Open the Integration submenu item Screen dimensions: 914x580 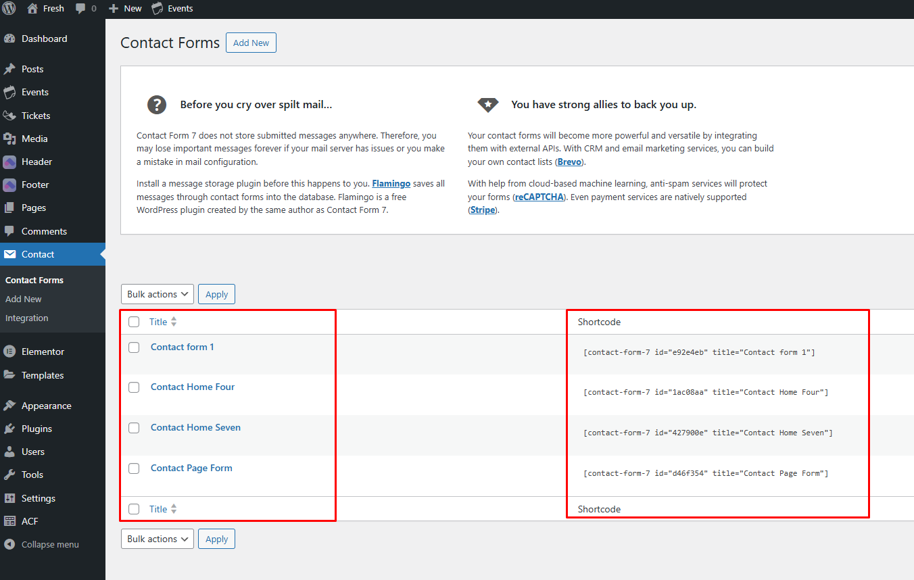27,318
